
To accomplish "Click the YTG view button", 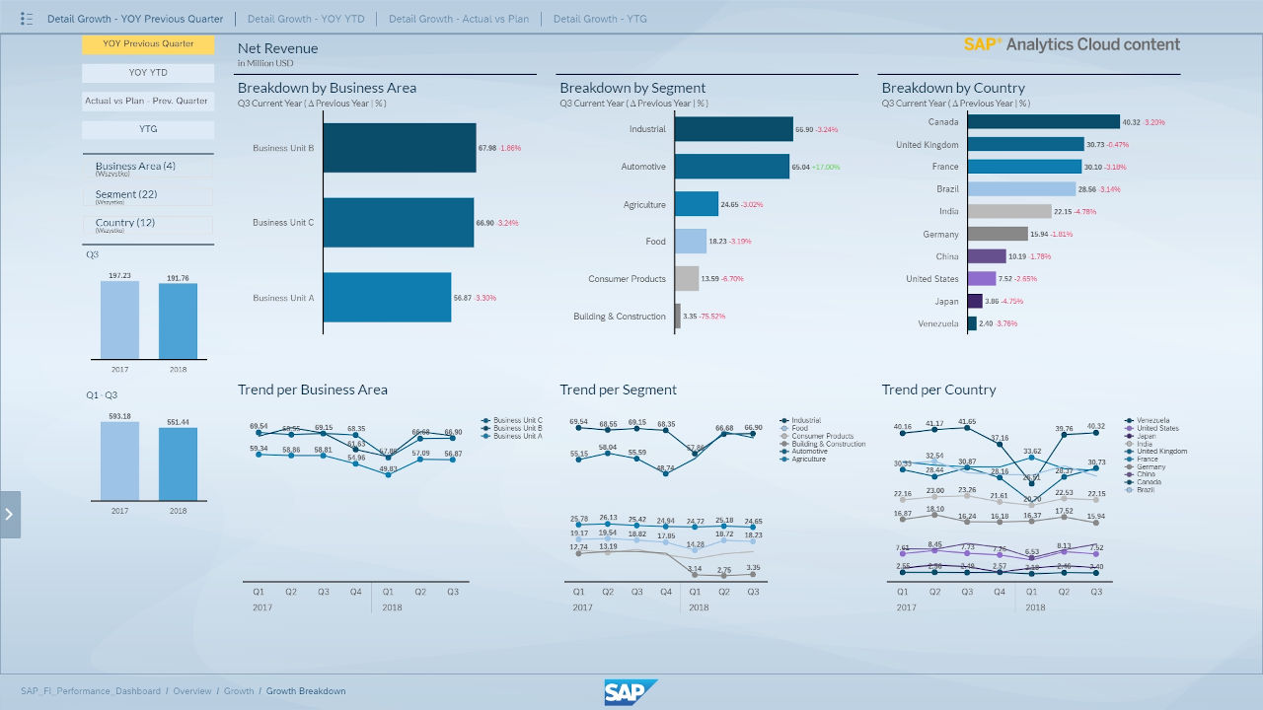I will point(148,128).
